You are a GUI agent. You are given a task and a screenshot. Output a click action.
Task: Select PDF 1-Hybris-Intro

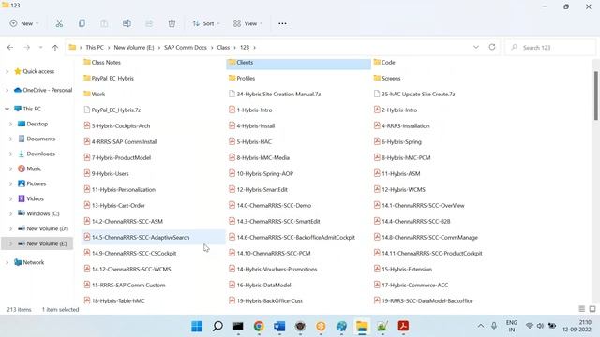tap(250, 110)
